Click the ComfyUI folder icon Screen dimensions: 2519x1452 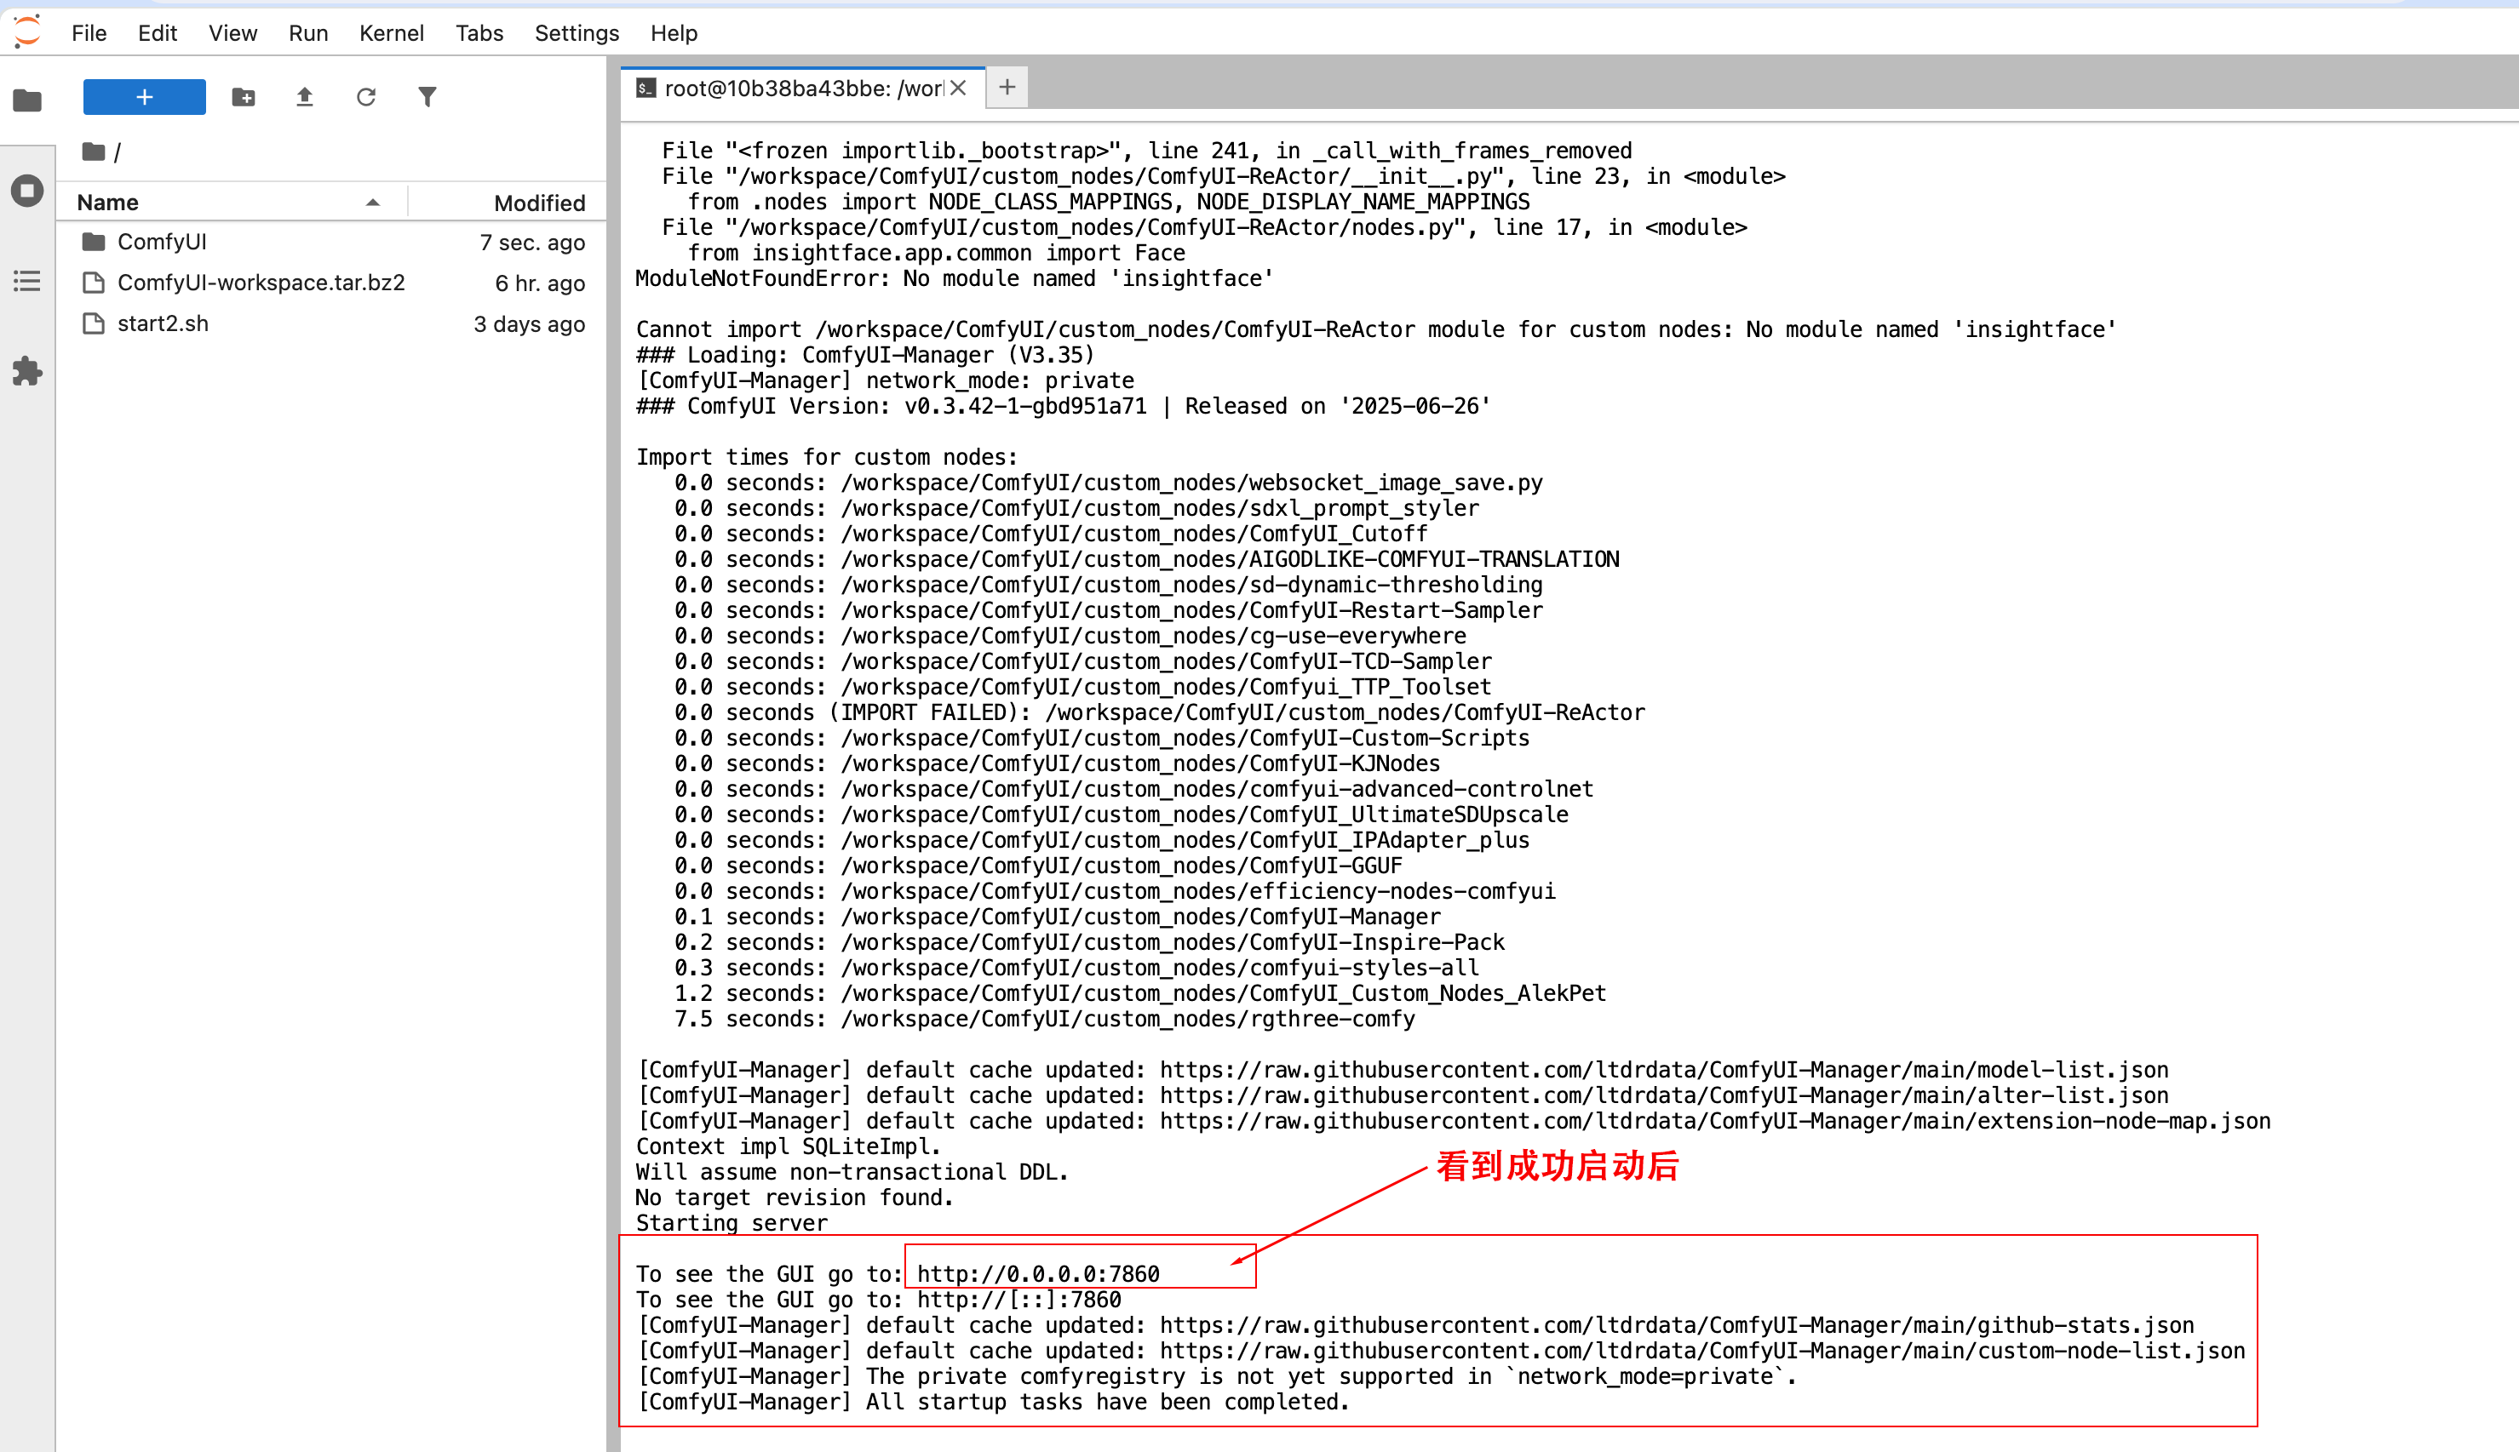94,243
